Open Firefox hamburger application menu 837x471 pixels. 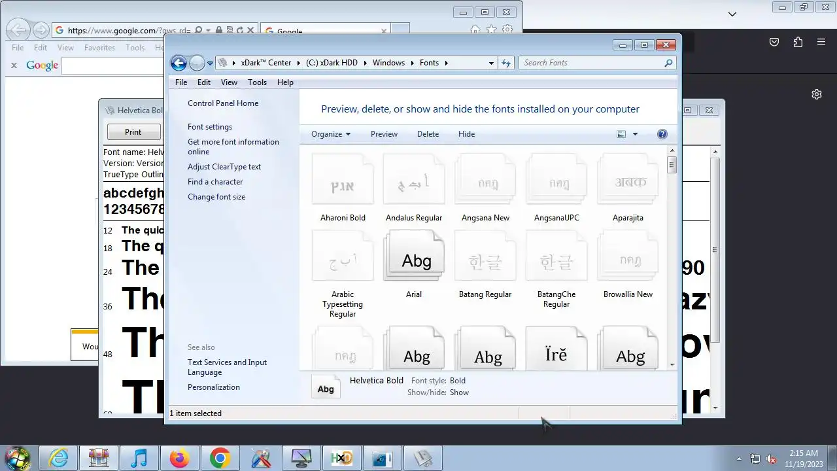tap(821, 42)
